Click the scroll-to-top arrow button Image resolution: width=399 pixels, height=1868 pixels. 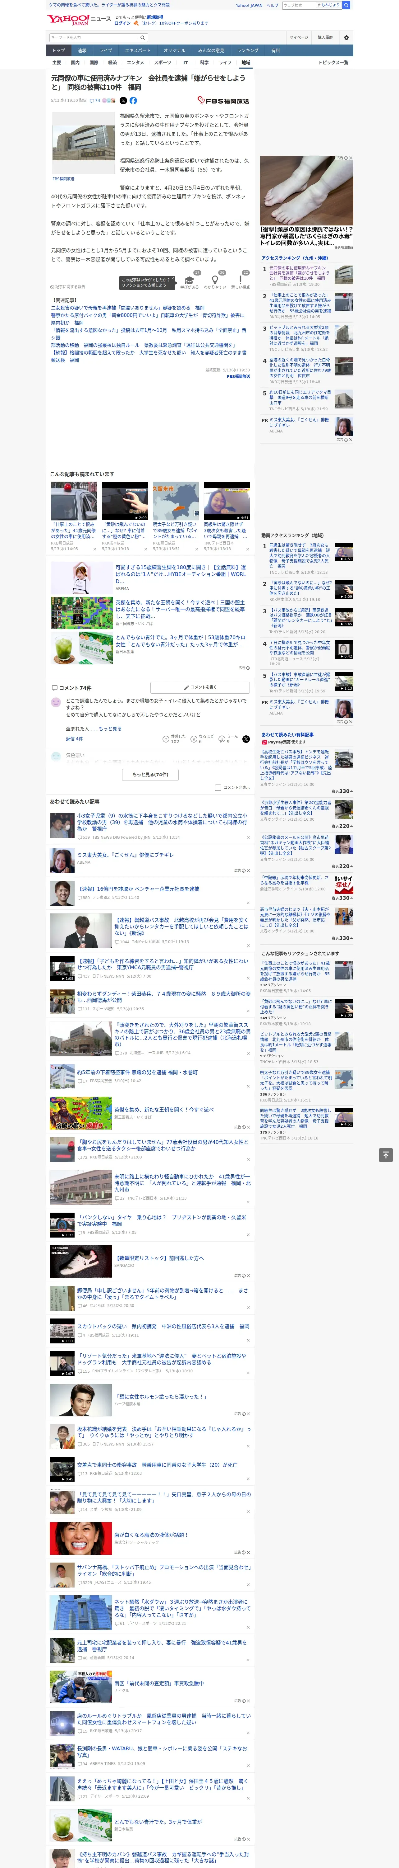pos(386,1154)
